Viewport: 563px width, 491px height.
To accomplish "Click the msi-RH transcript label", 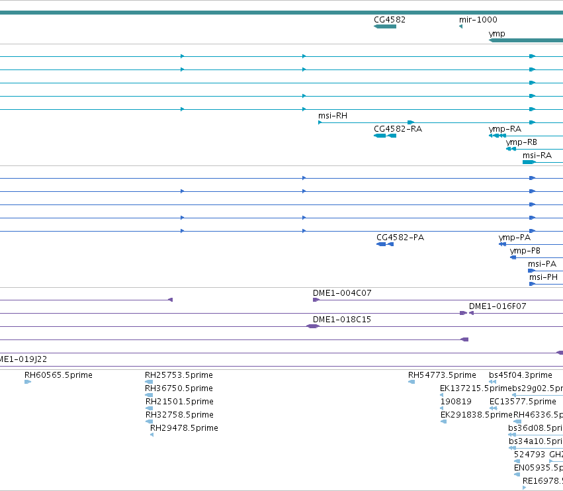I will [x=333, y=116].
